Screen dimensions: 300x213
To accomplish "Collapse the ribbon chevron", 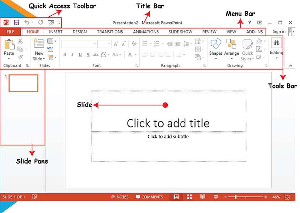I will (x=291, y=66).
